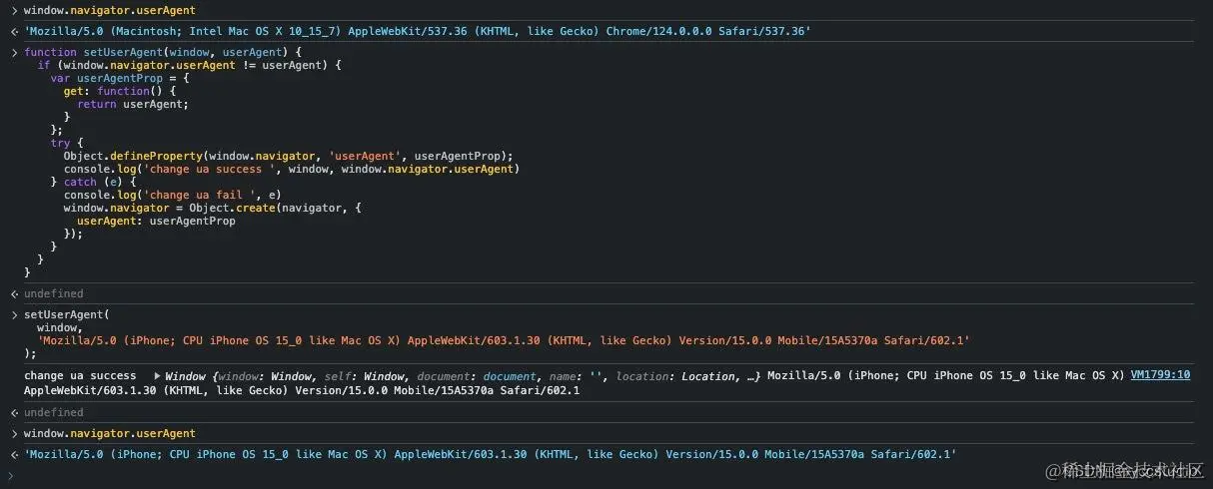
Task: Click the 'function setUserAgent(window, userAgent) {' line
Action: click(163, 51)
